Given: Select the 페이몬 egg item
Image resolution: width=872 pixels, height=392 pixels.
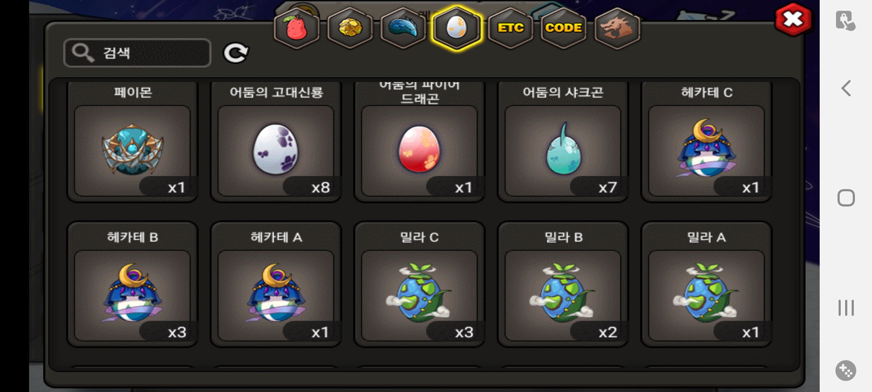Looking at the screenshot, I should point(133,141).
